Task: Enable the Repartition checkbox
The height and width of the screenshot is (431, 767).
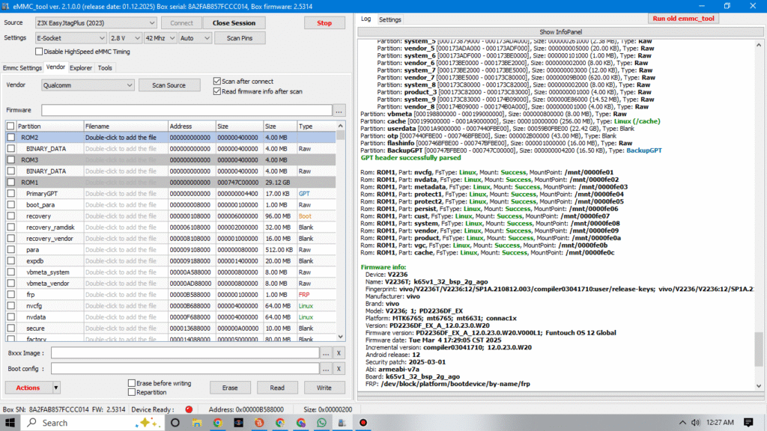Action: coord(133,392)
